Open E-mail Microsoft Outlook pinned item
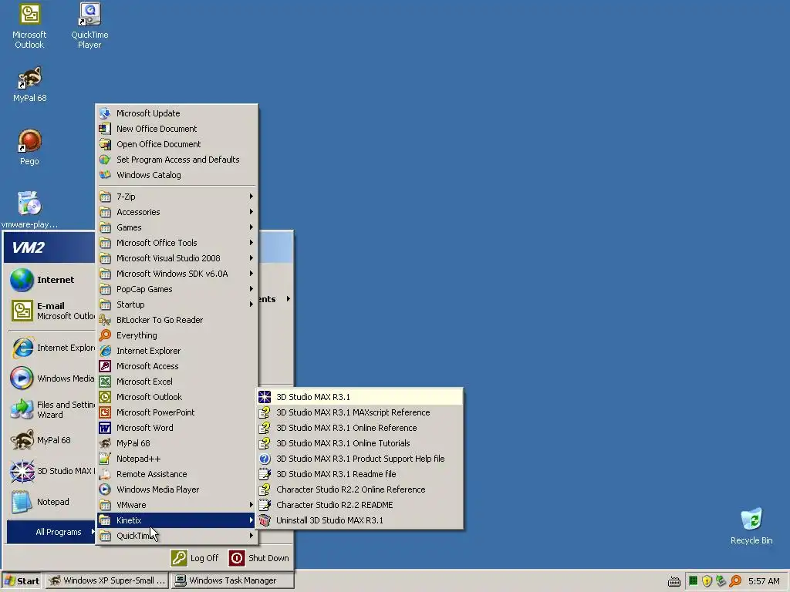The width and height of the screenshot is (790, 592). click(49, 311)
